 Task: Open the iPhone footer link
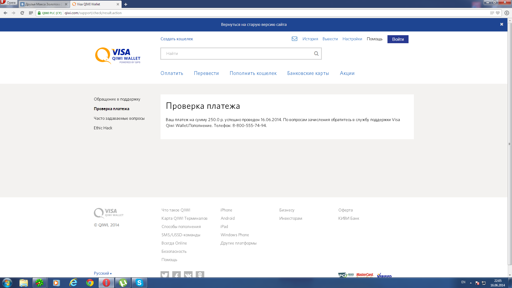coord(226,210)
